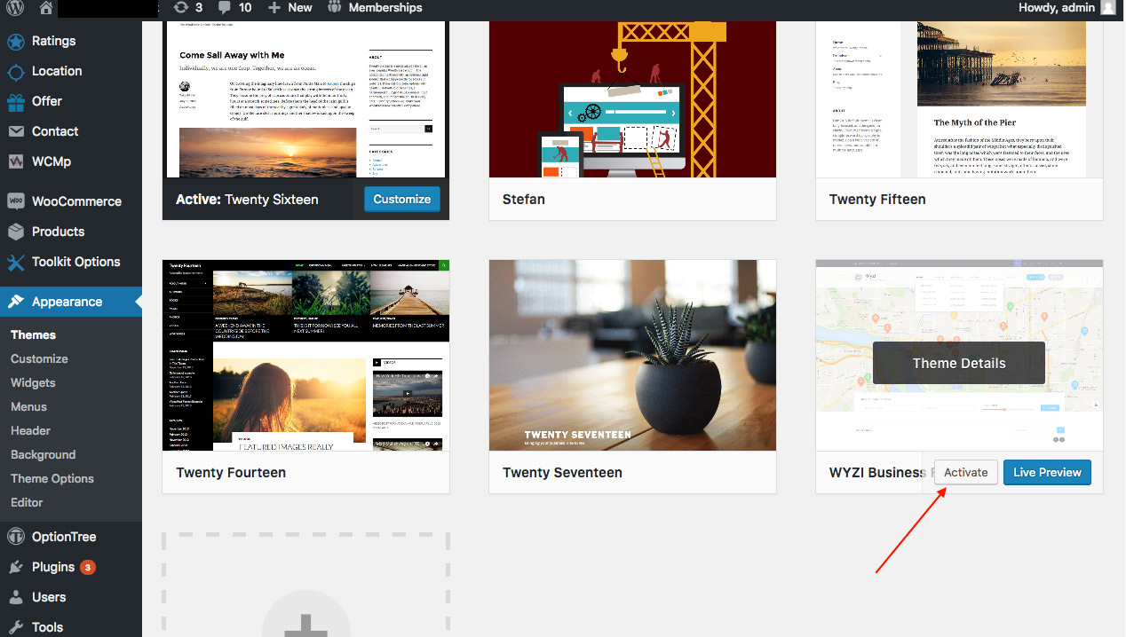Click the WCMp icon in sidebar
Viewport: 1126px width, 637px height.
point(15,161)
